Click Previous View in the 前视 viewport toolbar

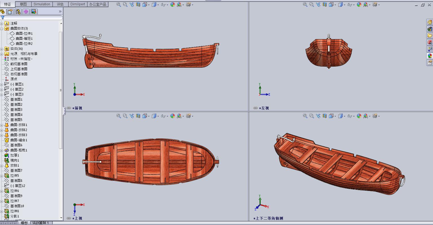pyautogui.click(x=132, y=5)
